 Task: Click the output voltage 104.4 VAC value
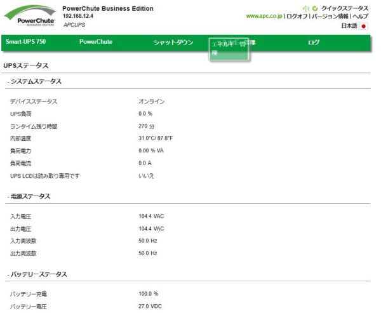coord(151,229)
